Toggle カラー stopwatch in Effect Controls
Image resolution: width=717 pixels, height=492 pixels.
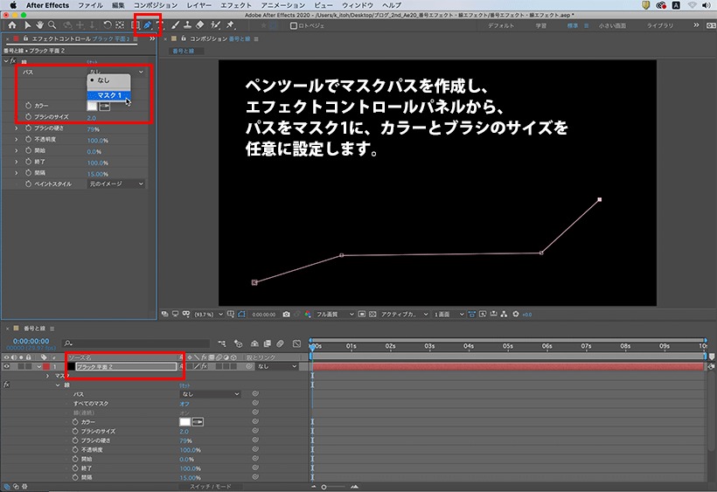point(28,106)
